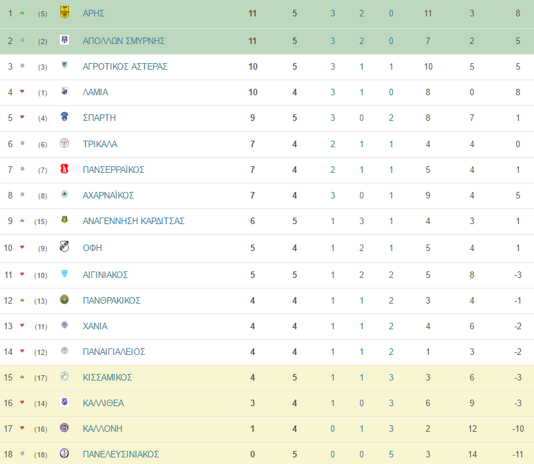Click the ΣΠΑΡΤΗ team crest
534x464 pixels.
click(x=64, y=116)
